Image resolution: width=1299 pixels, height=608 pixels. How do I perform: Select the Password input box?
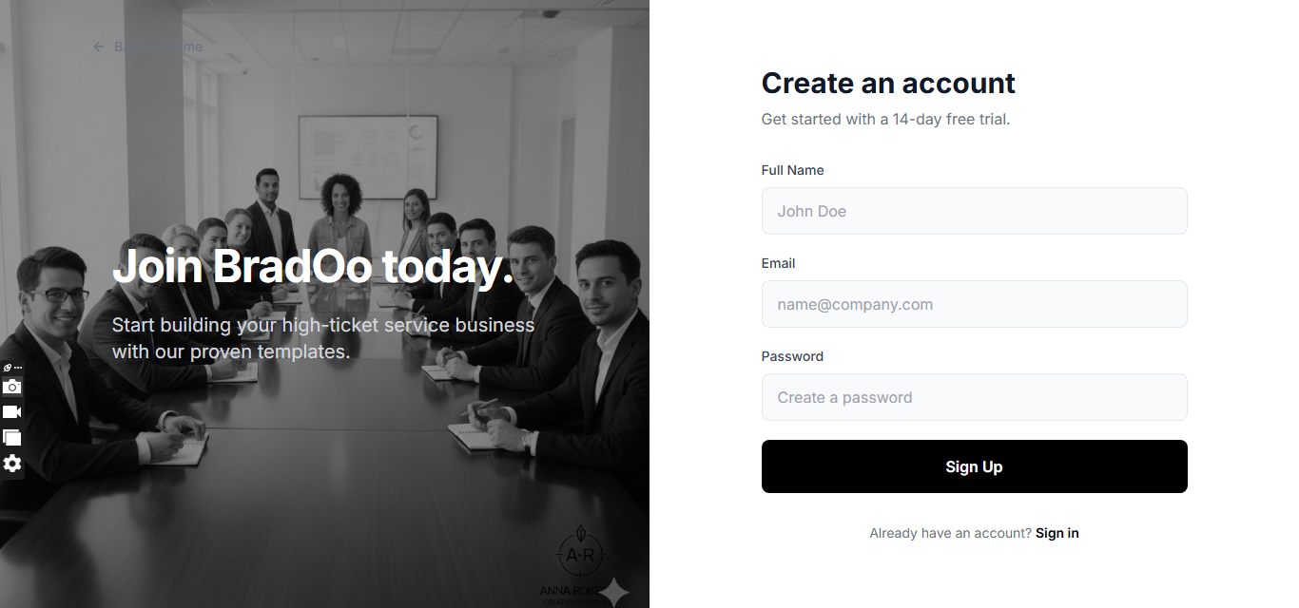[974, 397]
